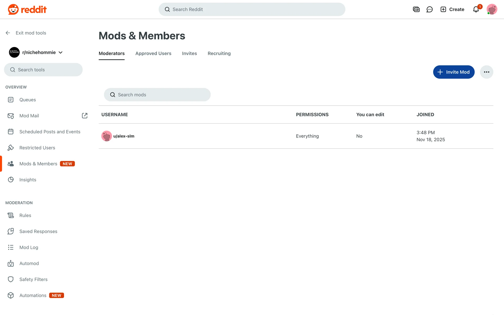Image resolution: width=504 pixels, height=315 pixels.
Task: Switch to the Invites tab
Action: (x=189, y=54)
